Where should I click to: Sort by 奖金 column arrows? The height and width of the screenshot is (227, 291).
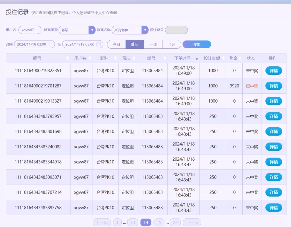click(240, 58)
